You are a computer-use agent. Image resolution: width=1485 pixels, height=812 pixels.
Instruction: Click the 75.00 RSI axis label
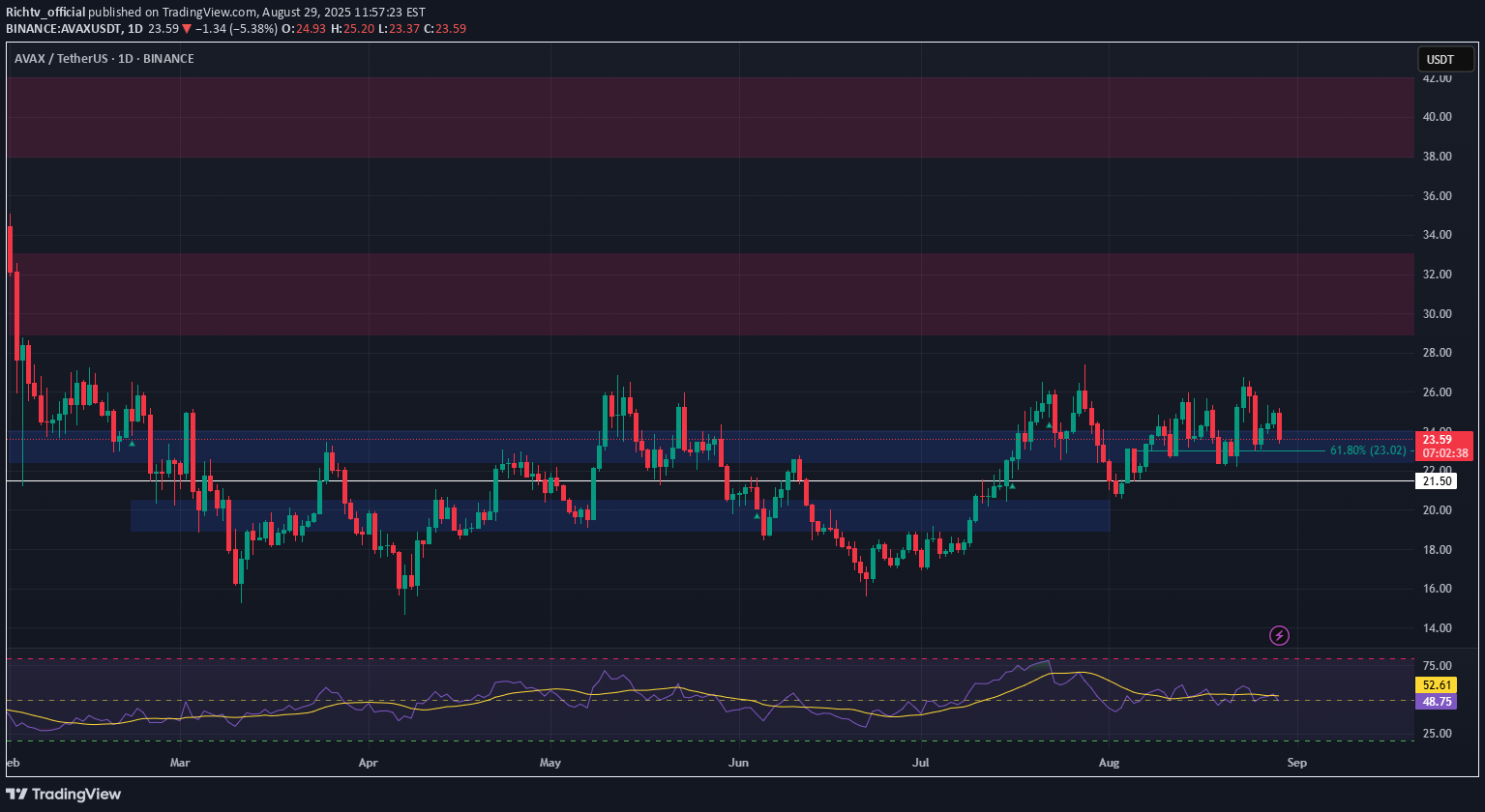coord(1438,666)
